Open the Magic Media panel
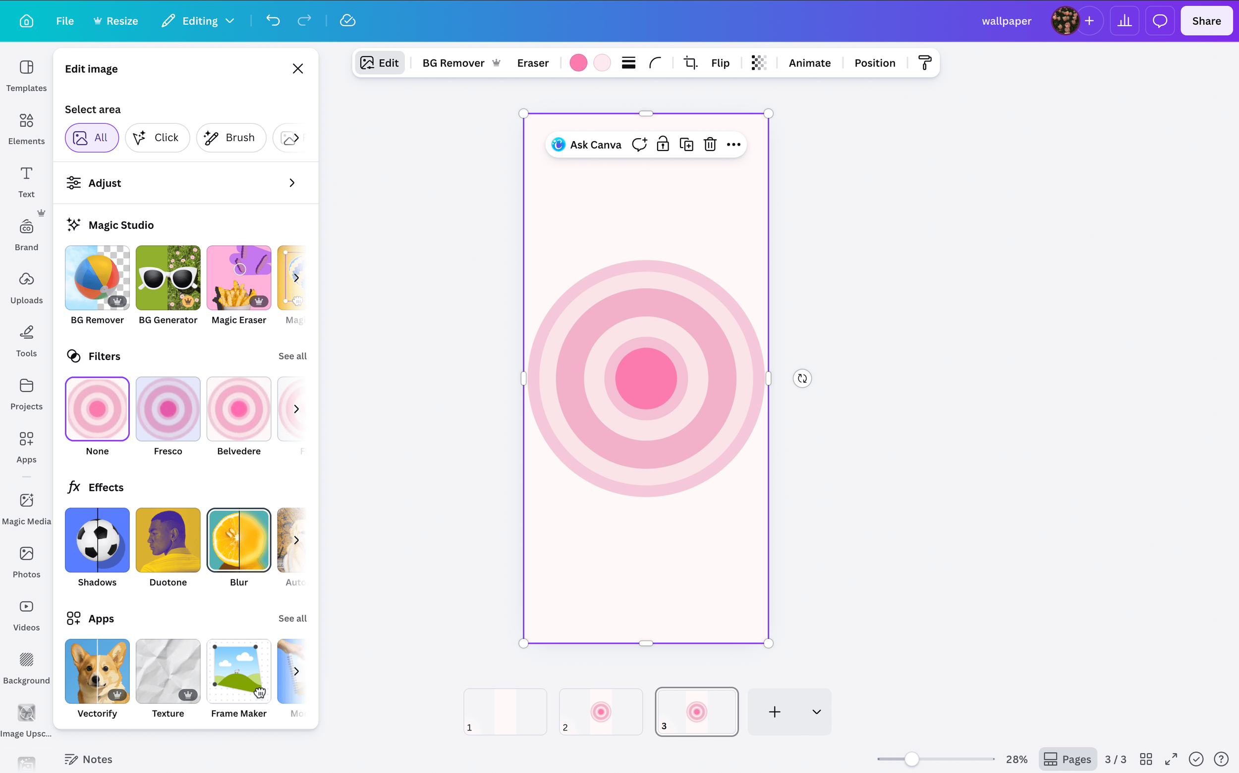The image size is (1239, 773). 26,509
